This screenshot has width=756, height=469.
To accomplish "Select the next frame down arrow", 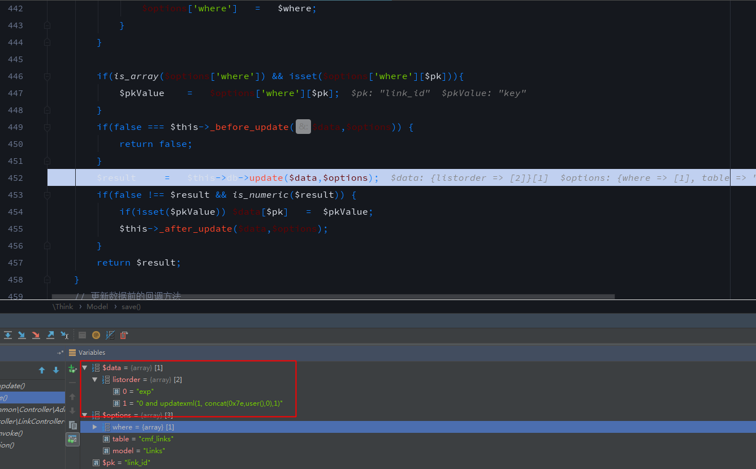I will [x=56, y=370].
